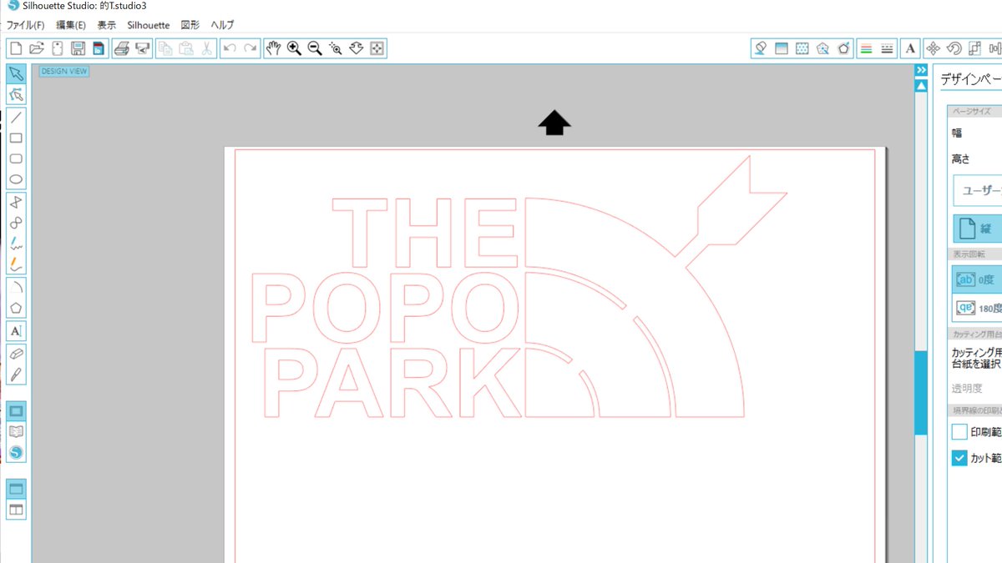Set display rotation to 180度
Viewport: 1002px width, 563px height.
[x=978, y=308]
